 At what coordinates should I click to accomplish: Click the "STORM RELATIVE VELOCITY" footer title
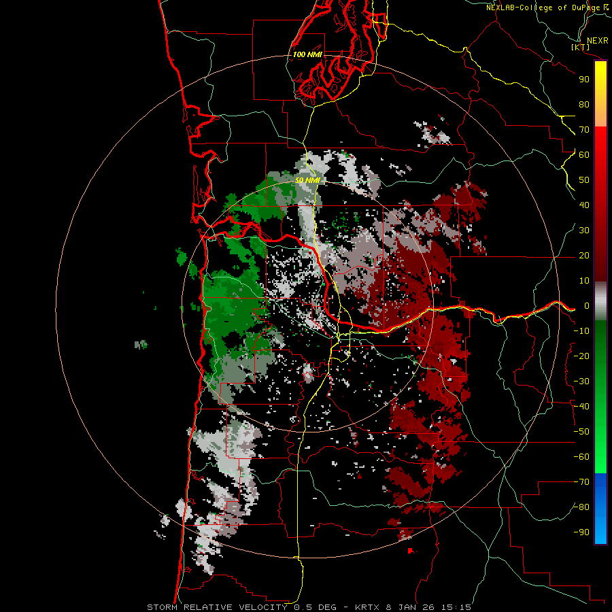pos(217,607)
